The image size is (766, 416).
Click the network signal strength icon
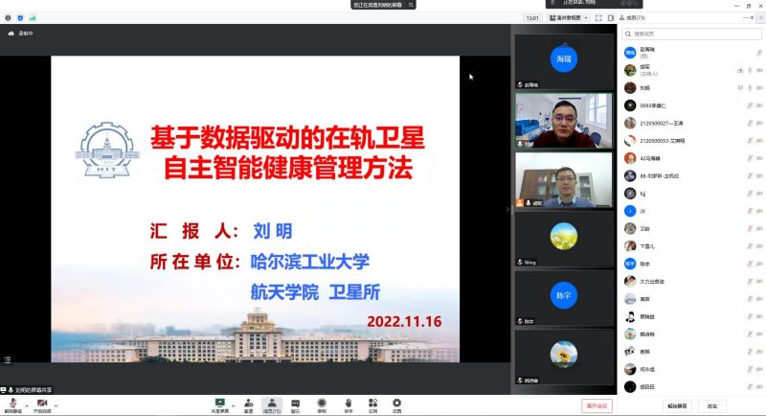(x=33, y=17)
